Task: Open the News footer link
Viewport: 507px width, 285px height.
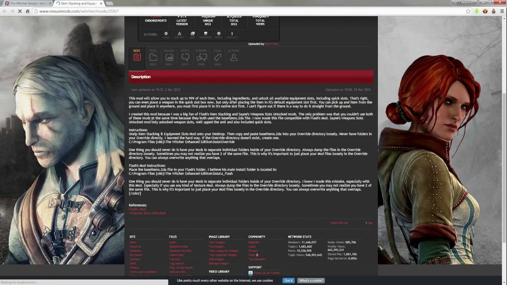Action: click(133, 242)
